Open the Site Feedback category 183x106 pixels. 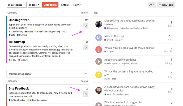coord(19,88)
